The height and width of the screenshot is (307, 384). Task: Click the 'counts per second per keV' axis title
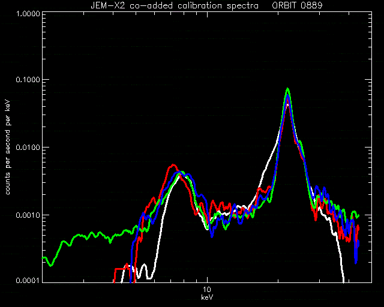tap(8, 147)
